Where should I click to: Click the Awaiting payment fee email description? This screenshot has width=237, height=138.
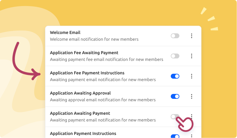point(106,59)
